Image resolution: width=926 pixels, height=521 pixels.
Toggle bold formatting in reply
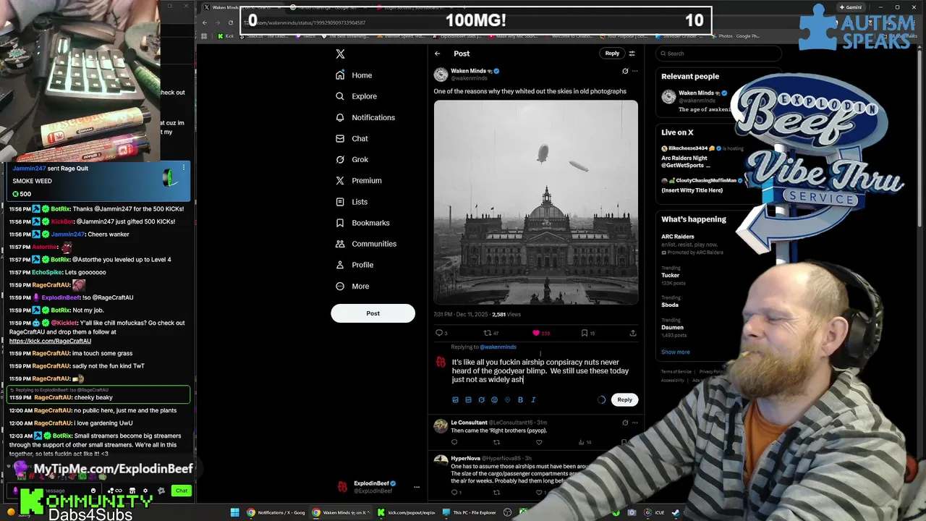(520, 399)
